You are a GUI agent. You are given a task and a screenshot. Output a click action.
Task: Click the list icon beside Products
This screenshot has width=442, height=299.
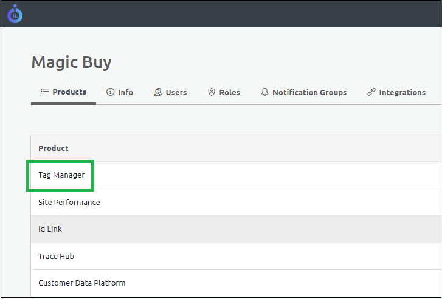click(x=44, y=92)
